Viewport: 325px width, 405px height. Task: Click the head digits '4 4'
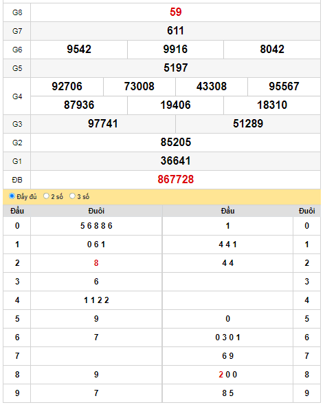click(227, 263)
